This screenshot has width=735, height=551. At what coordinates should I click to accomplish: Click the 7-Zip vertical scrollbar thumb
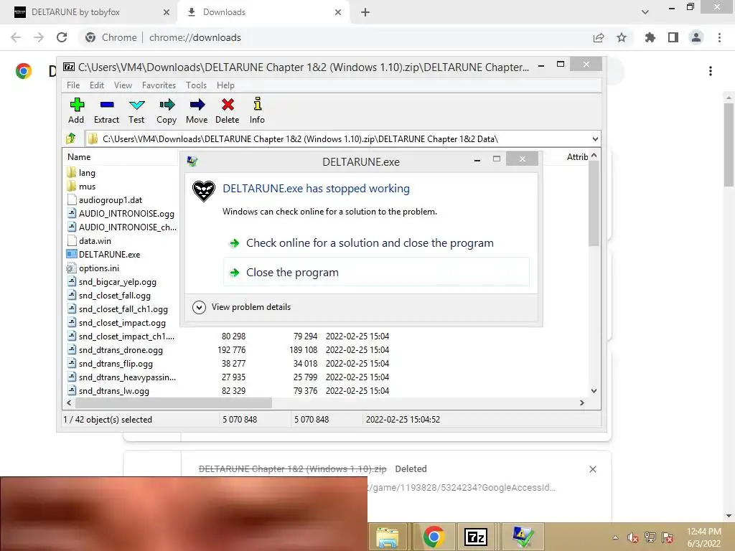coord(594,203)
